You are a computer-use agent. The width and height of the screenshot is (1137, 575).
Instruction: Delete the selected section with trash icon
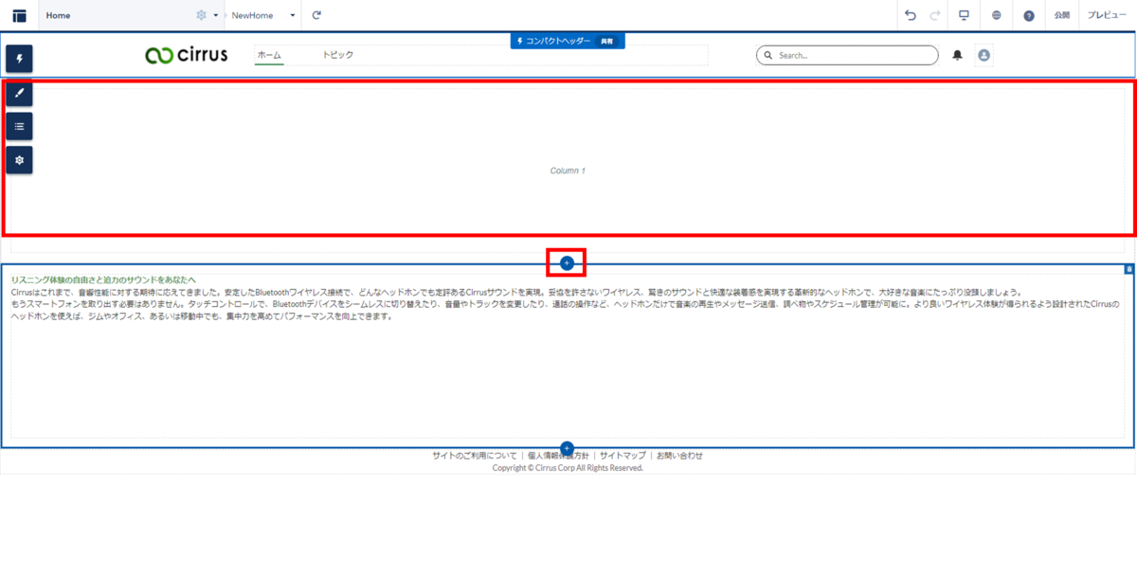[1128, 269]
